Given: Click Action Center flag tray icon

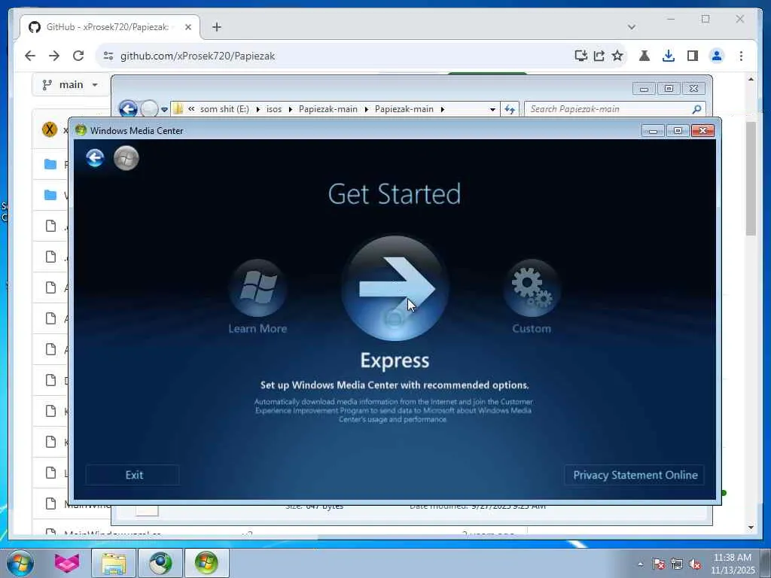Looking at the screenshot, I should click(x=659, y=564).
